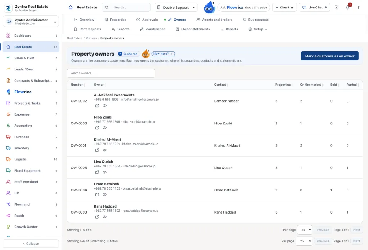Open Reach module in the sidebar
Image resolution: width=368 pixels, height=250 pixels.
pyautogui.click(x=31, y=216)
